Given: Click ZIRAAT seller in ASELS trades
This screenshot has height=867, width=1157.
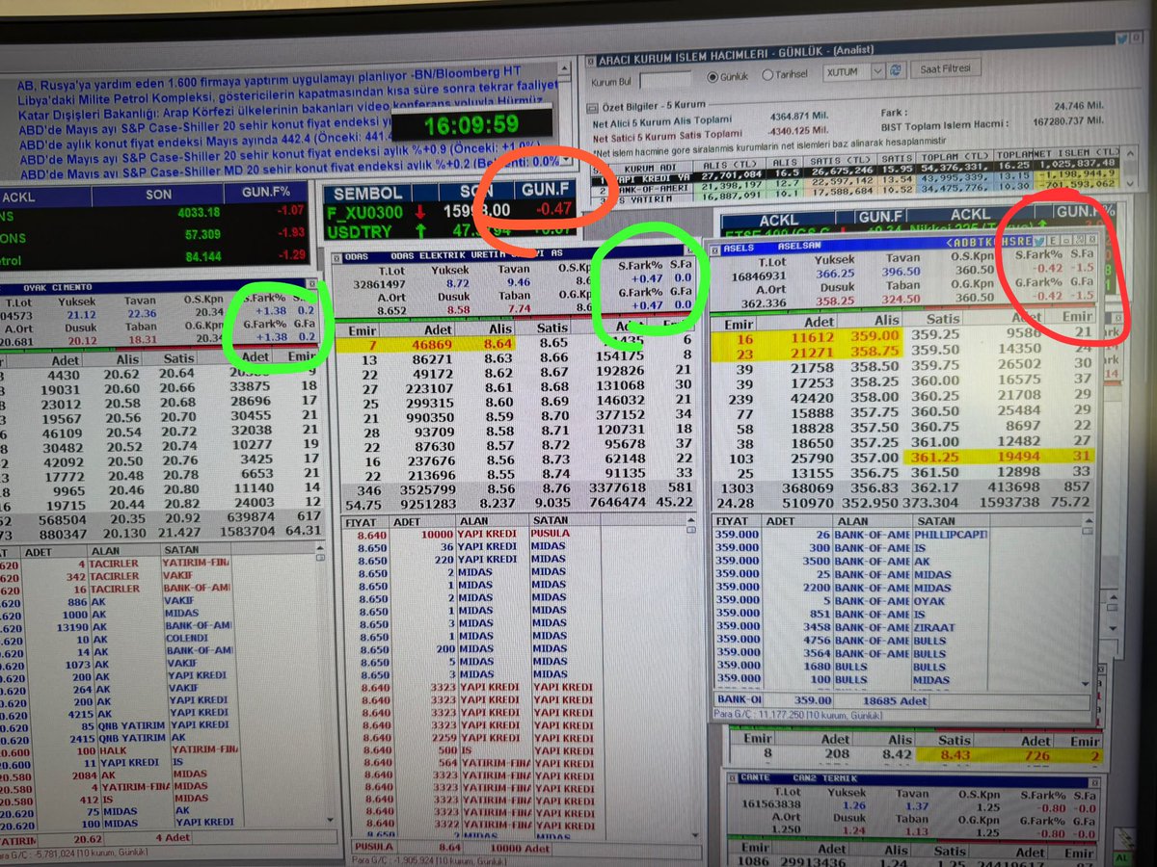Looking at the screenshot, I should point(934,627).
